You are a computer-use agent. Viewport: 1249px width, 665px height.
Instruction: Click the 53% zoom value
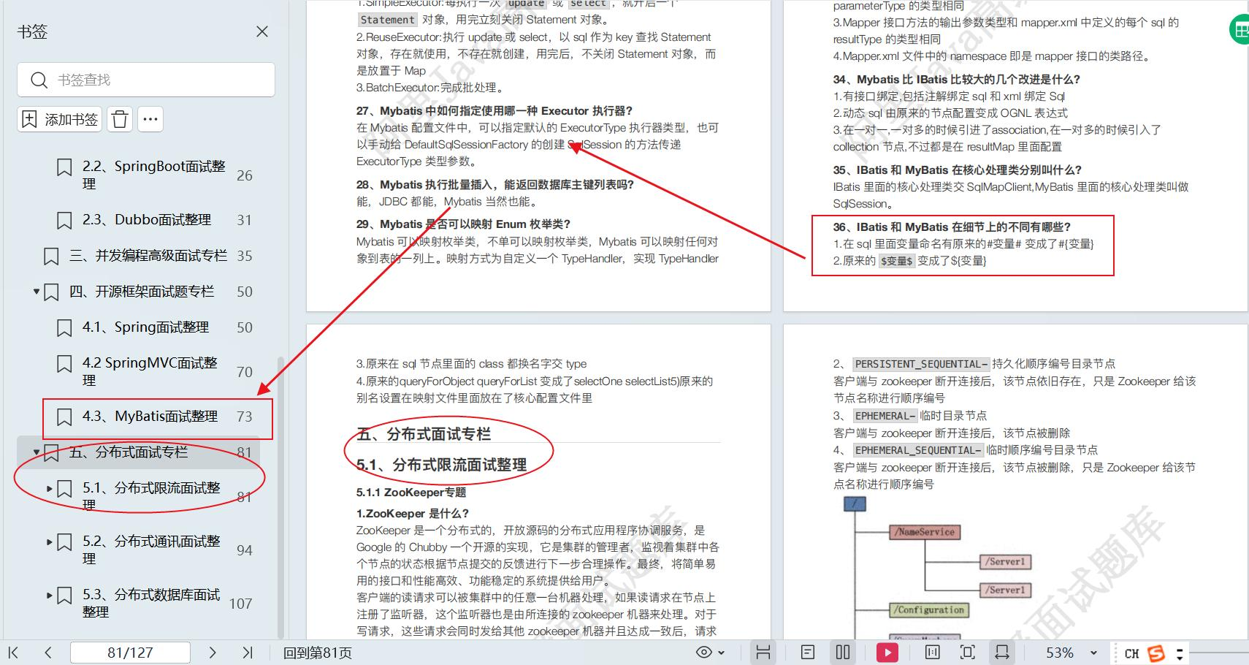pos(1060,653)
